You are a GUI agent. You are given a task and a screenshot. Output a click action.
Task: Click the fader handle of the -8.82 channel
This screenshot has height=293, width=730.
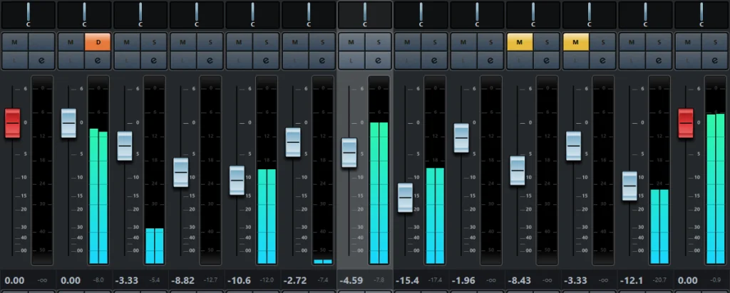pos(180,172)
